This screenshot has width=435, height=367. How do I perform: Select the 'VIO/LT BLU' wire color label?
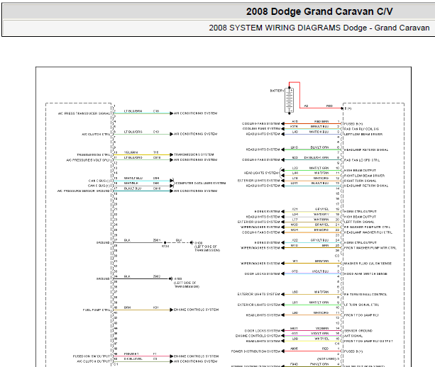pos(321,271)
